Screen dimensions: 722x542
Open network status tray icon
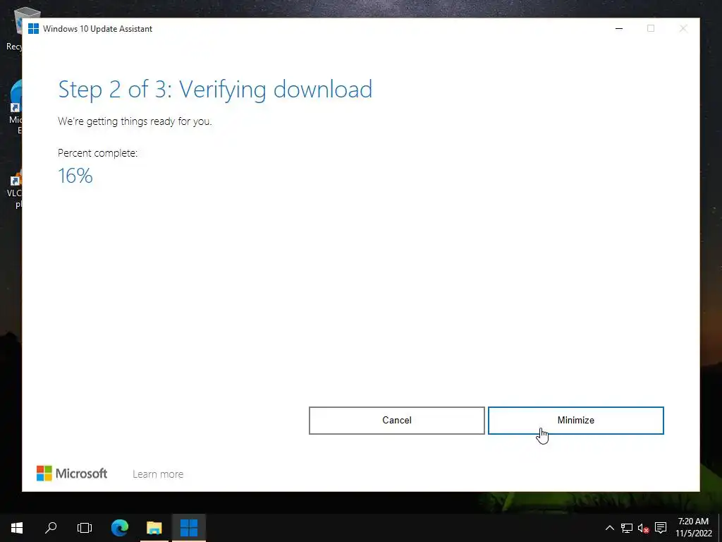click(x=627, y=528)
